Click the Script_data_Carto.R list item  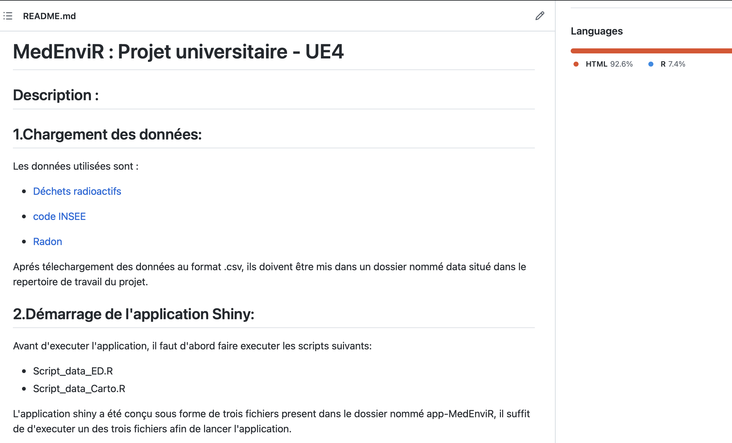coord(79,389)
